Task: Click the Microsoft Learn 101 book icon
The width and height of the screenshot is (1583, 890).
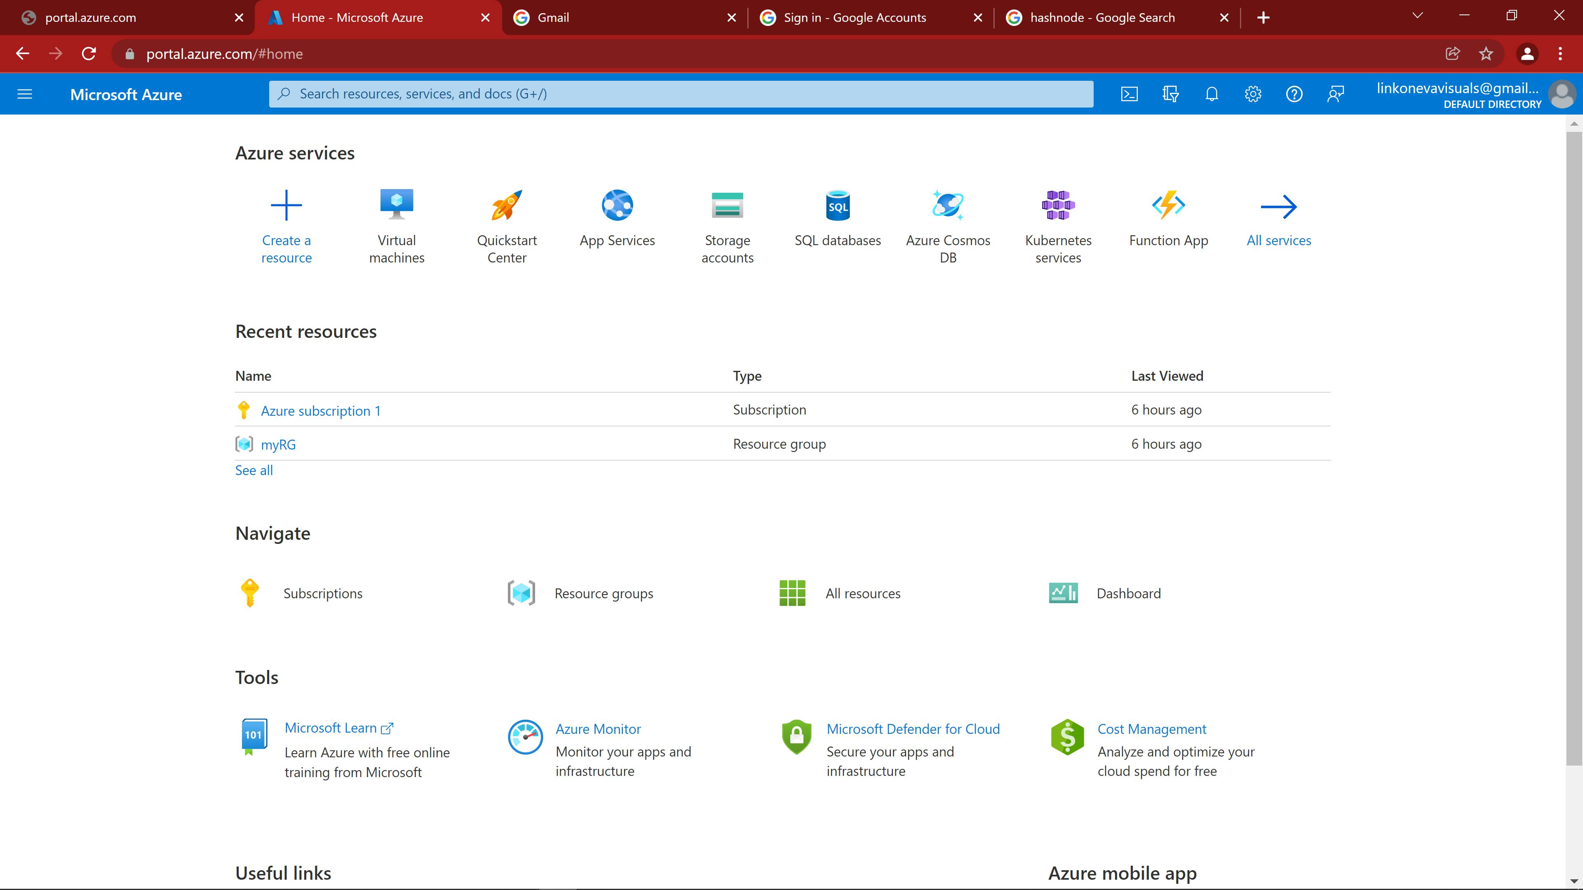Action: pyautogui.click(x=254, y=736)
